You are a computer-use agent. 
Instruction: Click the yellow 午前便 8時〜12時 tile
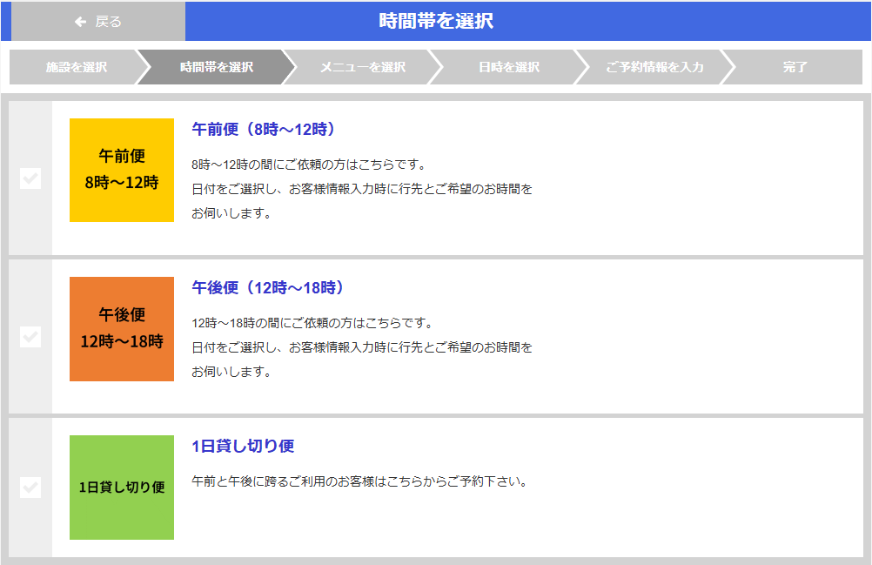click(122, 170)
